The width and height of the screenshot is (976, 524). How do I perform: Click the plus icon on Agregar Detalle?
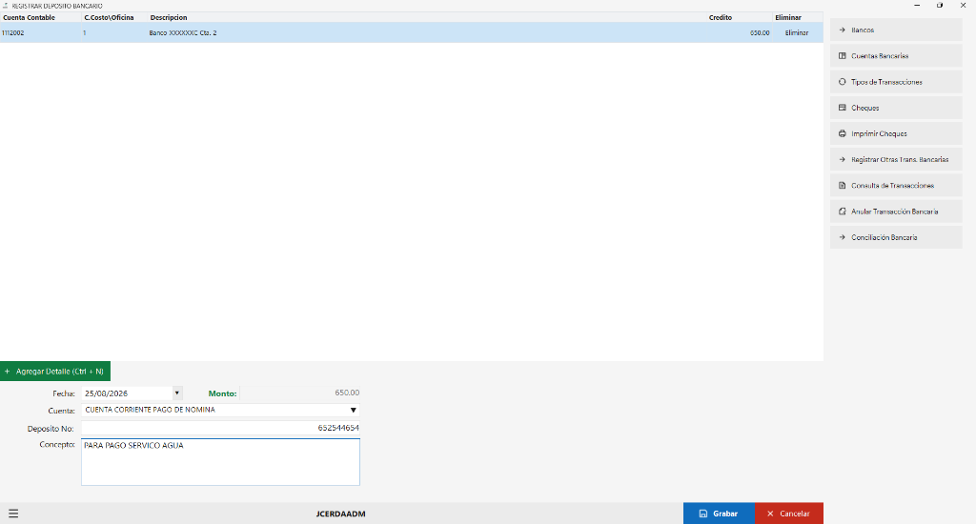click(x=8, y=372)
